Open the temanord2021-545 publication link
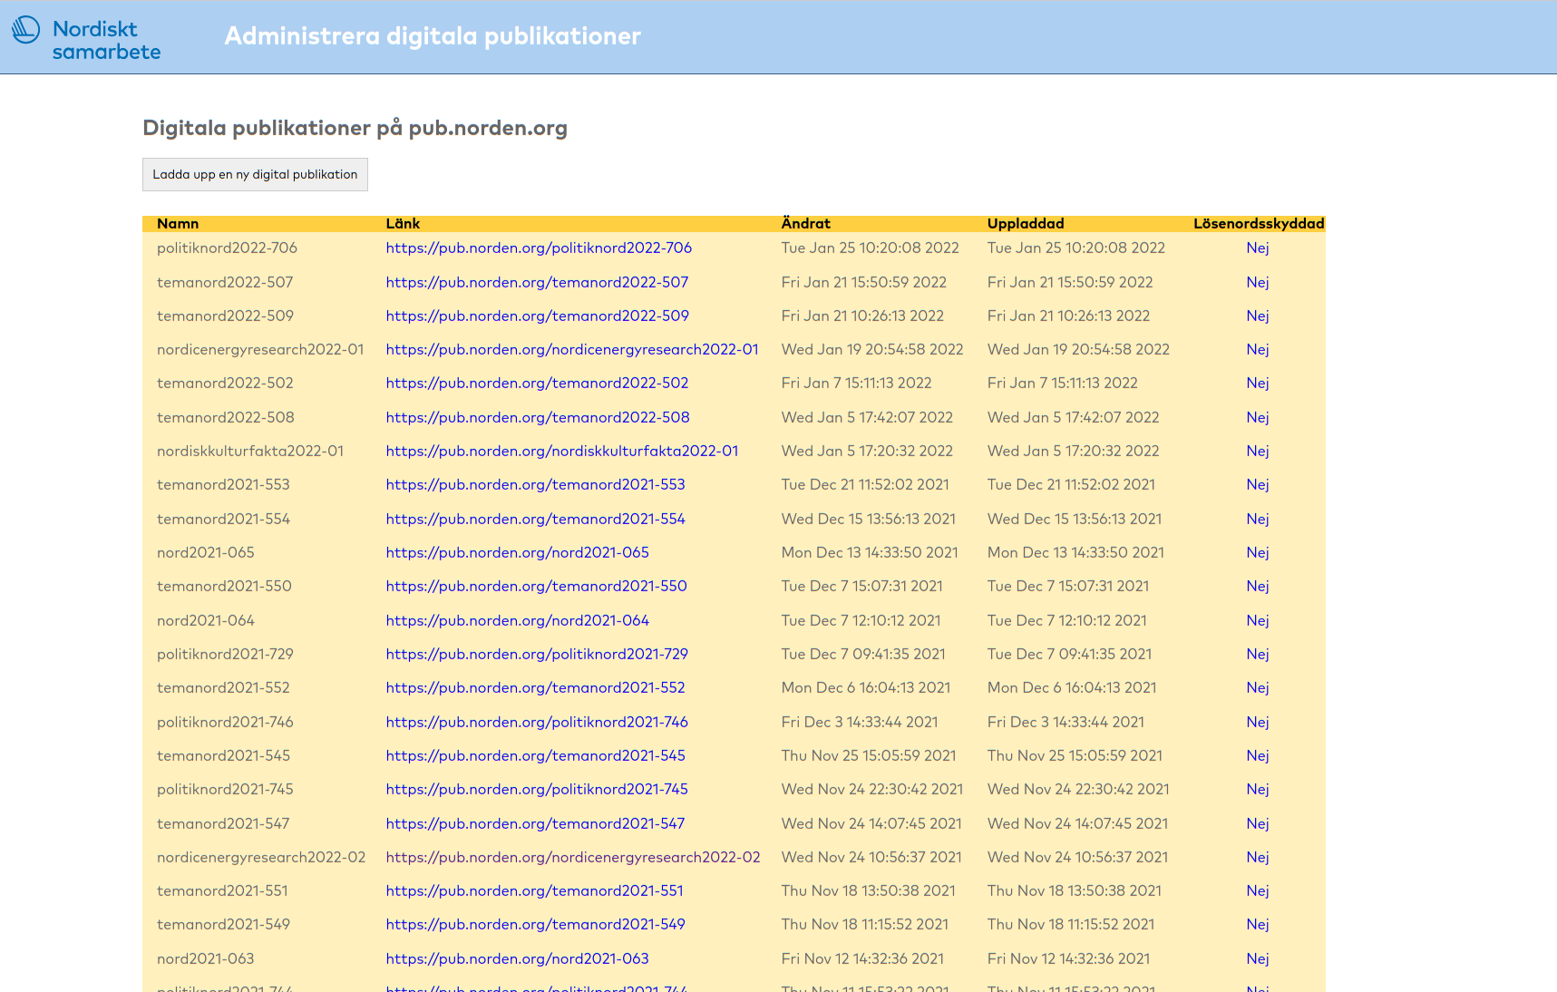Screen dimensions: 1557x992 [x=535, y=755]
